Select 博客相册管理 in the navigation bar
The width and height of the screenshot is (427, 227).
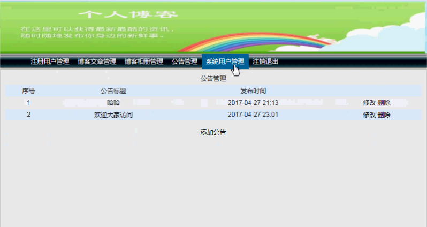pos(144,62)
